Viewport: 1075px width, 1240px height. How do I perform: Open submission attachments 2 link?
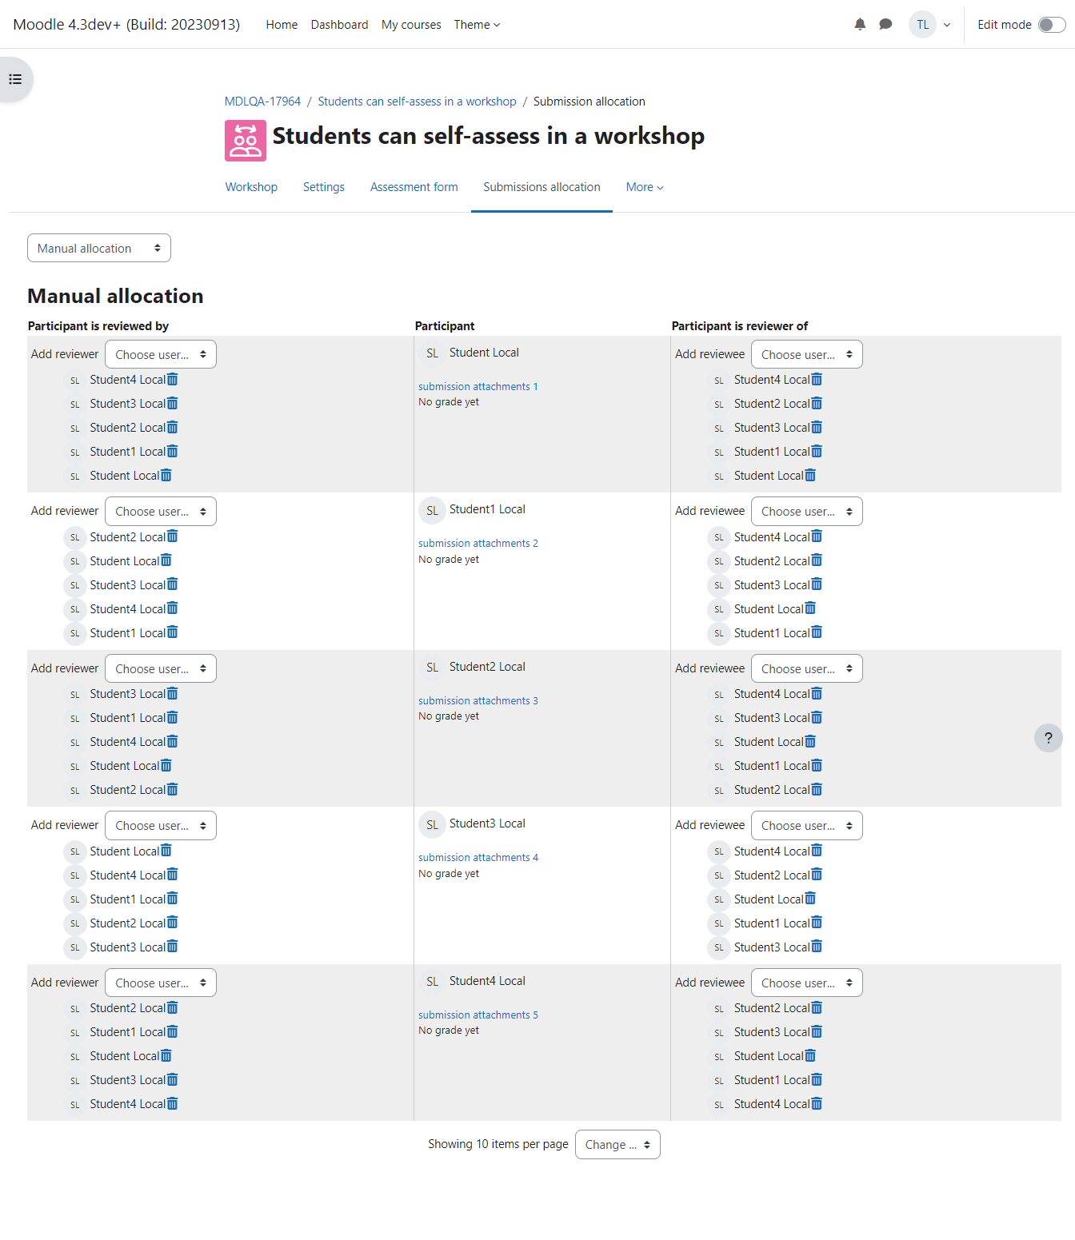click(x=478, y=543)
